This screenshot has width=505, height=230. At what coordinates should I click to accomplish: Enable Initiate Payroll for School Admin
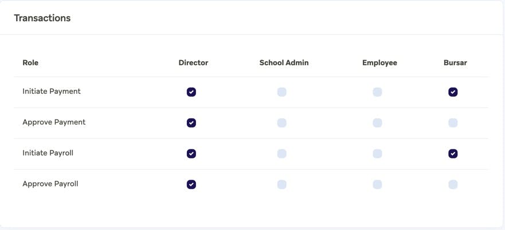click(282, 154)
